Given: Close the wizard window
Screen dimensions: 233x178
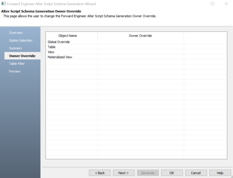Looking at the screenshot, I should click(226, 4).
